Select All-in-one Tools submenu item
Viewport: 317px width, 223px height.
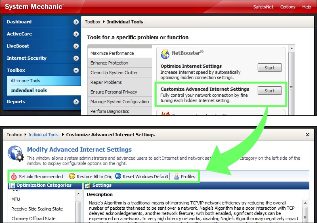44,81
